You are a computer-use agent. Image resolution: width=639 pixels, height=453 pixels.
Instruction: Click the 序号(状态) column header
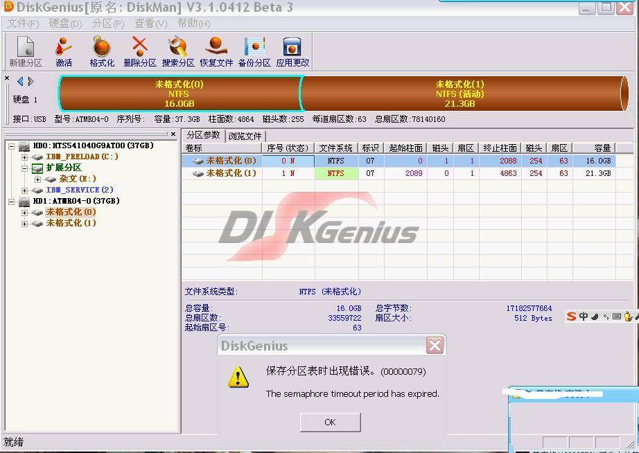click(x=288, y=148)
